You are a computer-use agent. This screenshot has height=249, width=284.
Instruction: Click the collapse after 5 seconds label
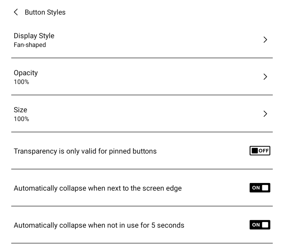point(99,225)
